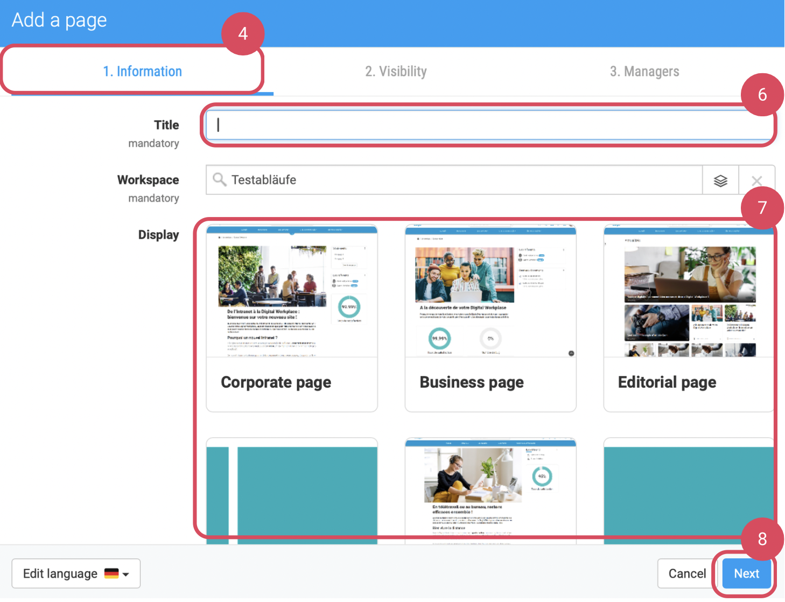Viewport: 785px width, 602px height.
Task: Go to the Managers tab
Action: 644,72
